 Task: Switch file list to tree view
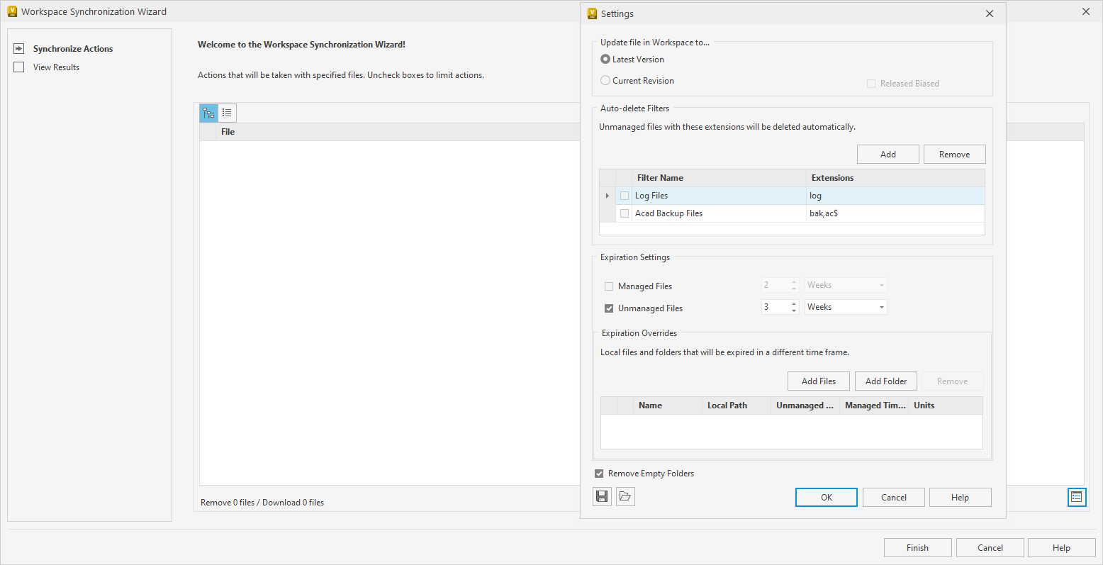(x=208, y=112)
